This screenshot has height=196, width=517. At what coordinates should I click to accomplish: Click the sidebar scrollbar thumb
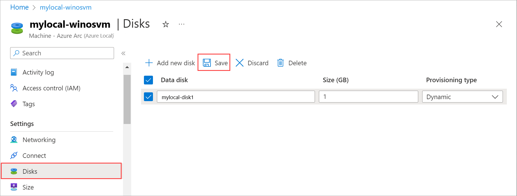(127, 99)
